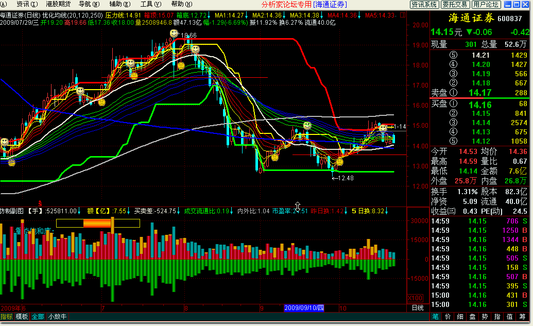Screen dimensions: 533x326
Task: Open the 资讯(I) menu
Action: click(x=27, y=4)
